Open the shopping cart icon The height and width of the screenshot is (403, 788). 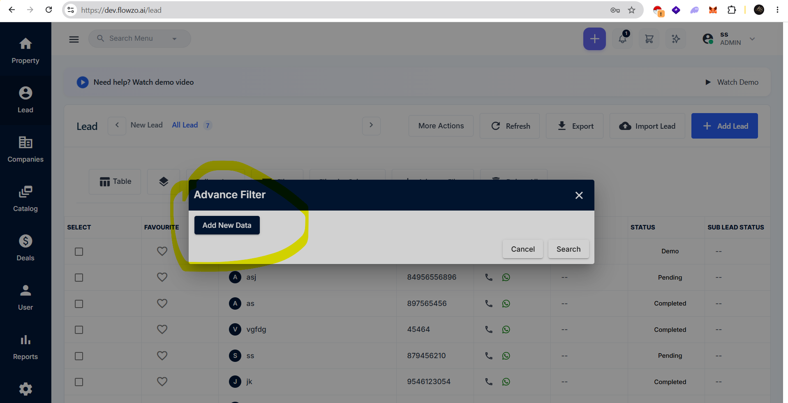649,39
